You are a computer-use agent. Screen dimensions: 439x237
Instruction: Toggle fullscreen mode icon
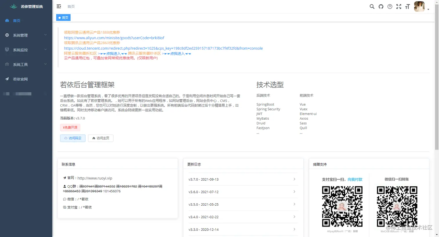[399, 7]
